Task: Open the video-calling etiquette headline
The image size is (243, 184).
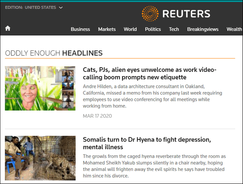Action: [x=150, y=74]
